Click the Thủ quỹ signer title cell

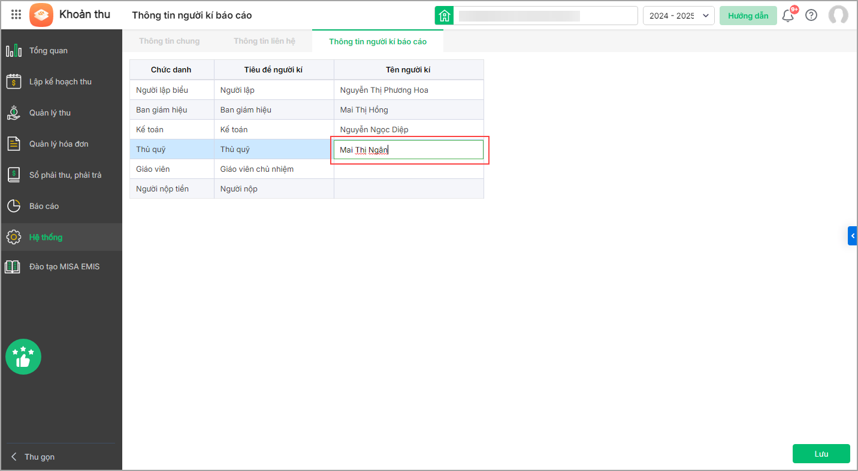[274, 149]
